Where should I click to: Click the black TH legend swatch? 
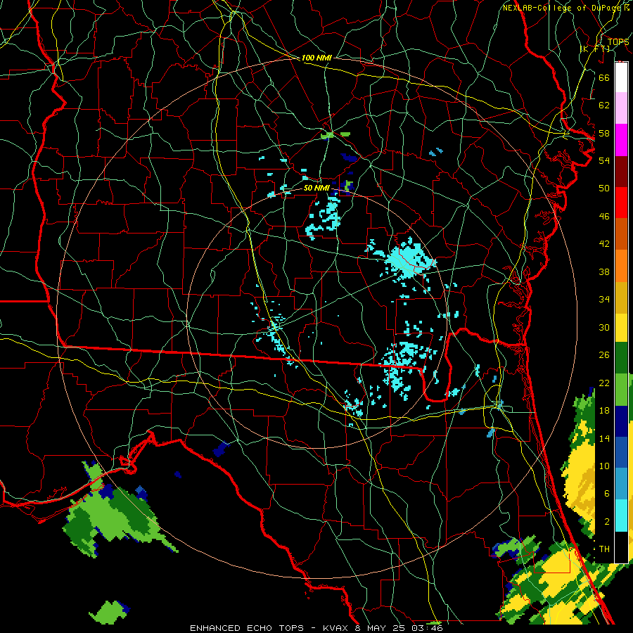pyautogui.click(x=621, y=547)
